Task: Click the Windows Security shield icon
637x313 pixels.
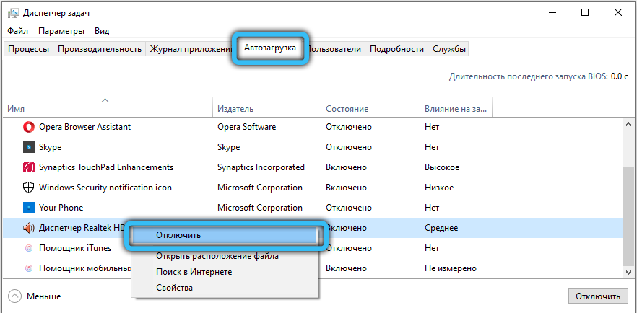Action: coord(28,188)
